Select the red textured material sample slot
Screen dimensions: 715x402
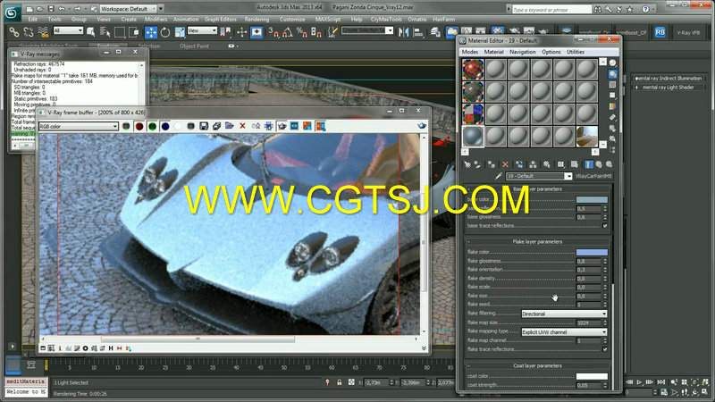pos(473,70)
